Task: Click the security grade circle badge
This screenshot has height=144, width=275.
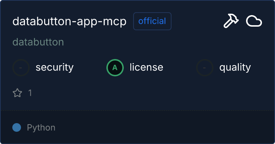Action: point(21,67)
